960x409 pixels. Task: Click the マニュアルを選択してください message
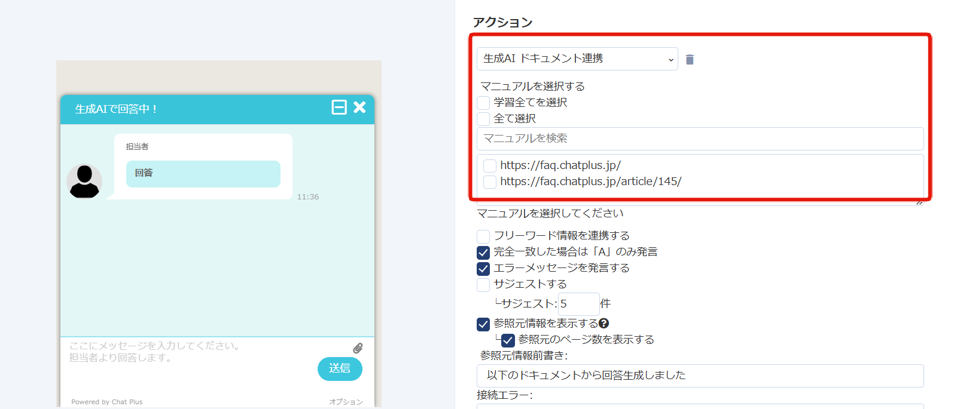pos(550,213)
